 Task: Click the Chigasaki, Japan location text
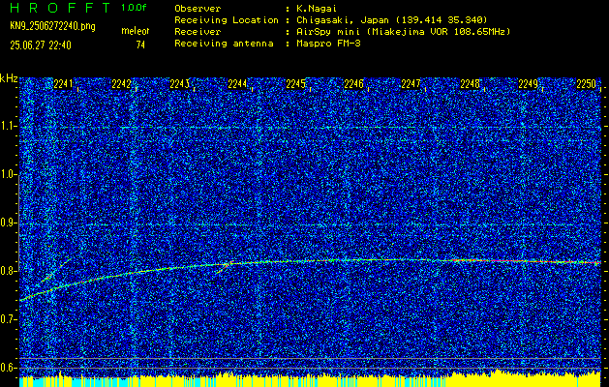[392, 20]
